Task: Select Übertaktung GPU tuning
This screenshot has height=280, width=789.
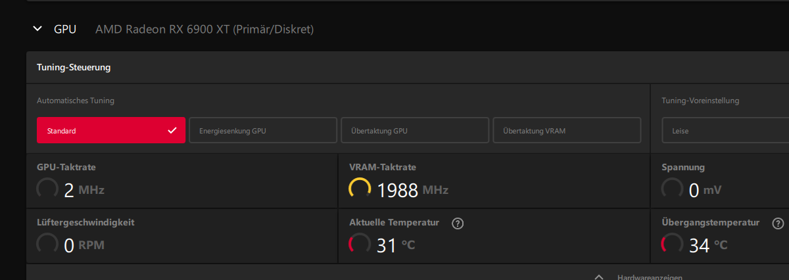Action: (x=415, y=130)
